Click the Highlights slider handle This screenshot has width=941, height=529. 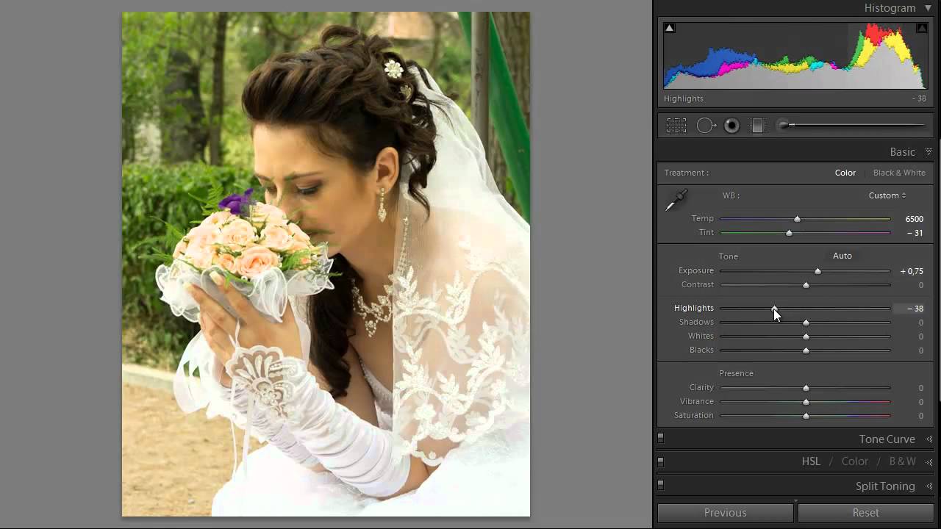(x=774, y=309)
